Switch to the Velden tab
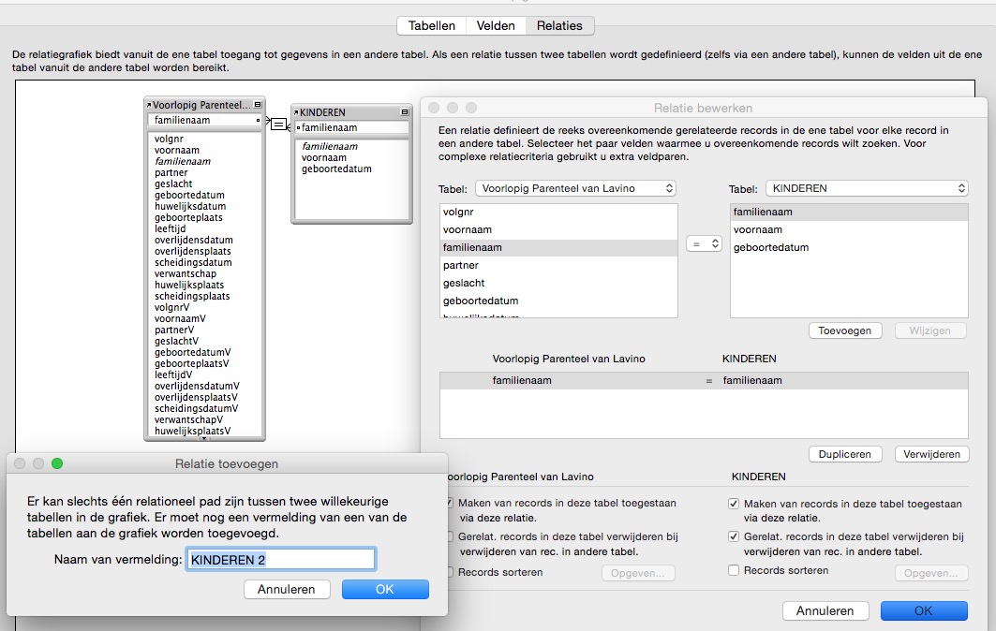 pyautogui.click(x=496, y=26)
